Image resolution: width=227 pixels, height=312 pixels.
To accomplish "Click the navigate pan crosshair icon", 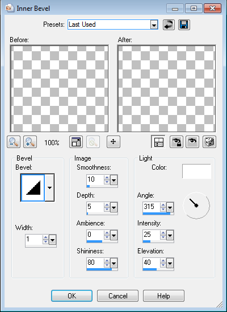I will click(113, 142).
